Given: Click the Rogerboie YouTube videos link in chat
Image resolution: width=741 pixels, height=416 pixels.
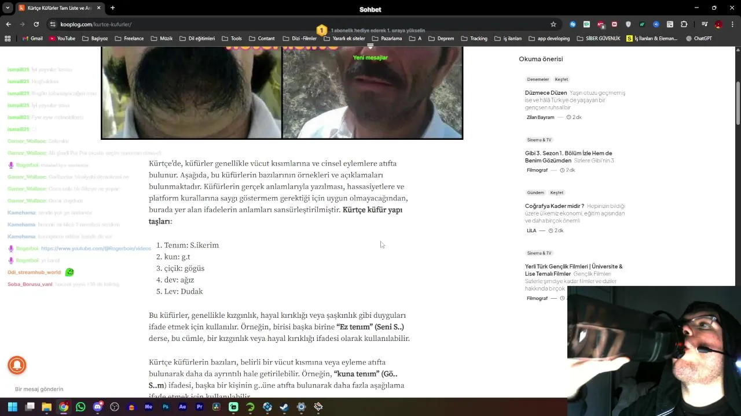Looking at the screenshot, I should tap(96, 248).
